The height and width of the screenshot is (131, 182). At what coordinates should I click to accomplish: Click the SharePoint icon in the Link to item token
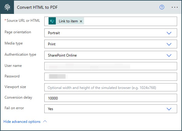point(52,21)
